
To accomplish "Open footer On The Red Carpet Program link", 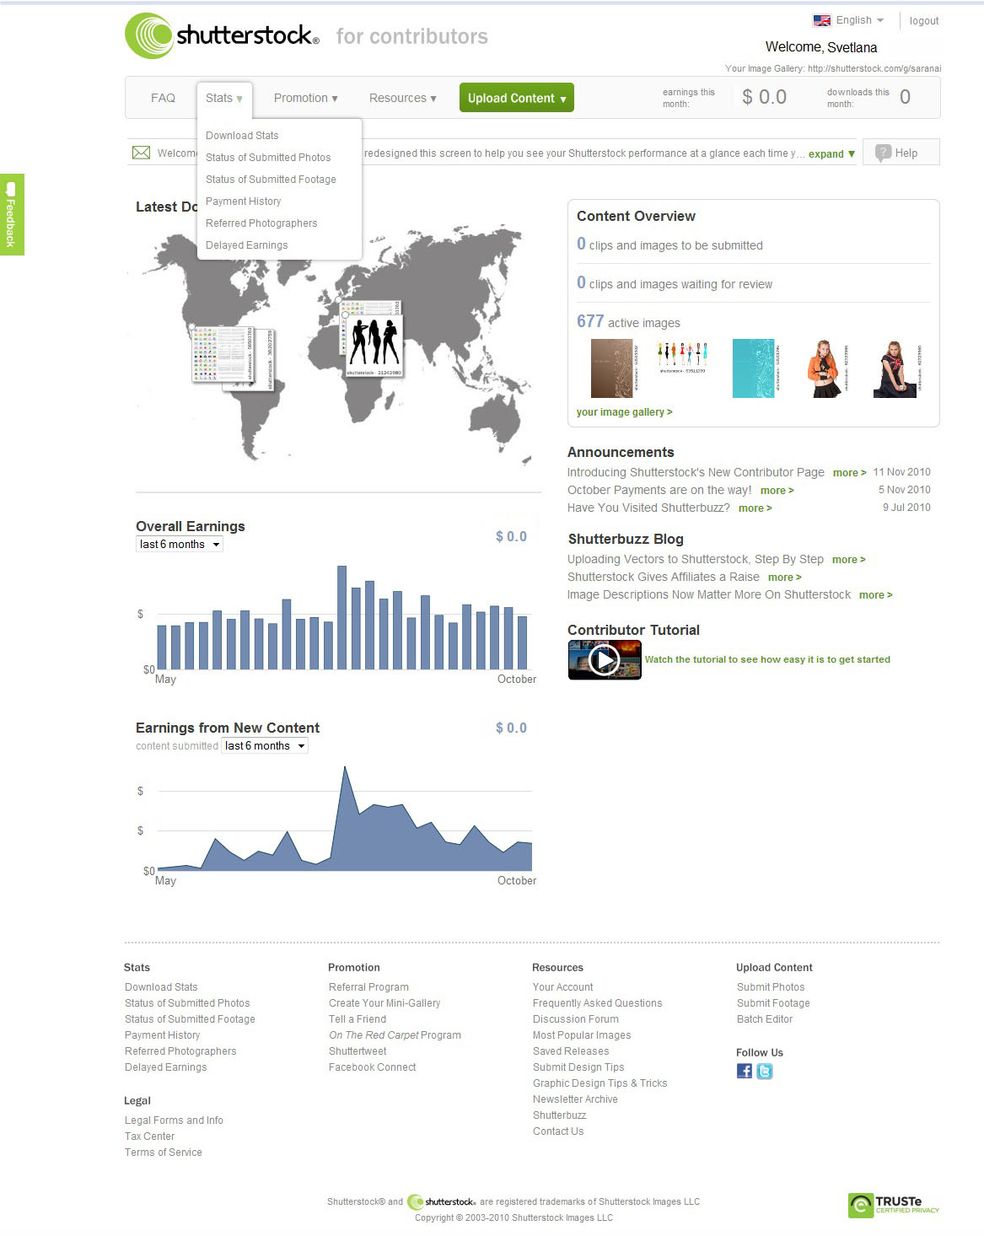I will (x=395, y=1034).
